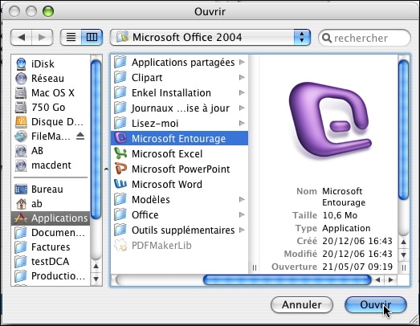Select the Applications sidebar icon
The width and height of the screenshot is (420, 326).
click(x=21, y=218)
